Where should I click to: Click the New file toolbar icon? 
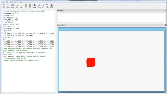(4, 6)
